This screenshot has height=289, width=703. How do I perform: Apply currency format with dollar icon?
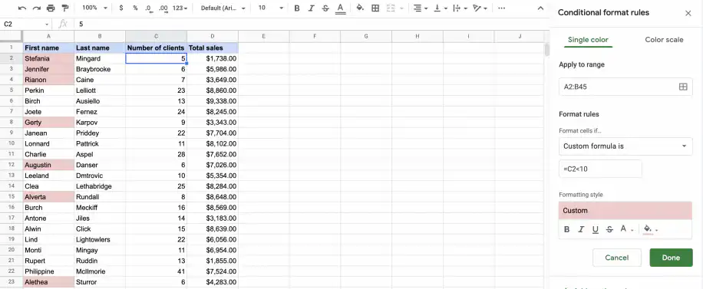(x=121, y=8)
